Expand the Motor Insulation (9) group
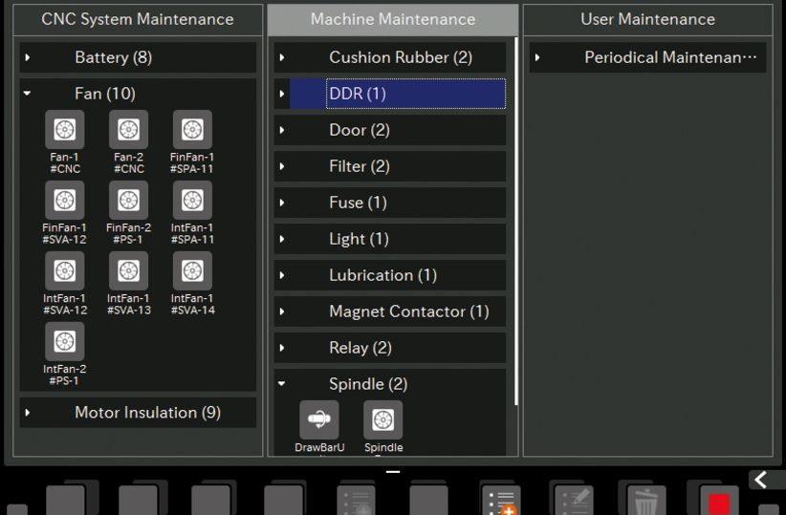Viewport: 786px width, 515px height. (138, 413)
